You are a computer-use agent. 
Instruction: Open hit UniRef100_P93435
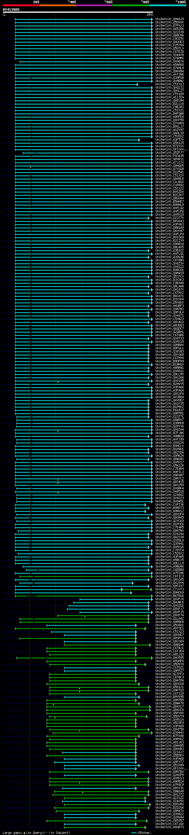[170, 156]
